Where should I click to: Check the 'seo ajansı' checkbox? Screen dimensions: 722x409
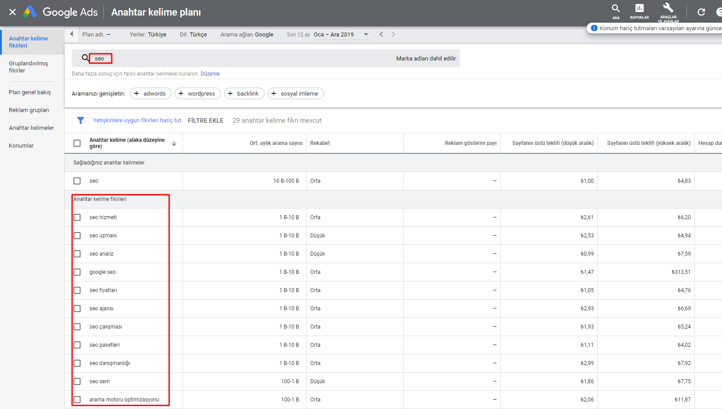click(x=77, y=309)
